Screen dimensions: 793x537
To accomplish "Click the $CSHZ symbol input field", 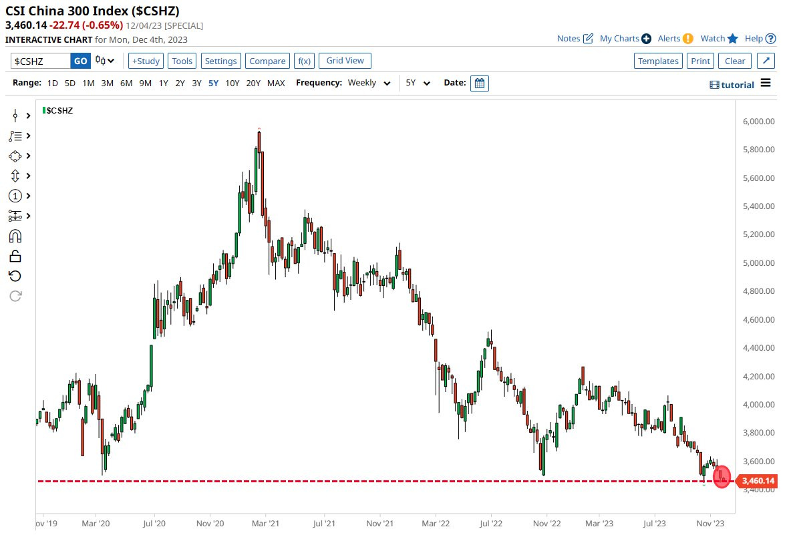I will 41,61.
